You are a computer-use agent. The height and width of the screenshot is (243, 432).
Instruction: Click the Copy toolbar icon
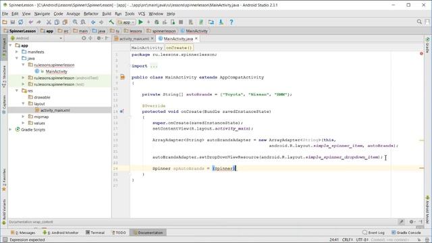(57, 22)
